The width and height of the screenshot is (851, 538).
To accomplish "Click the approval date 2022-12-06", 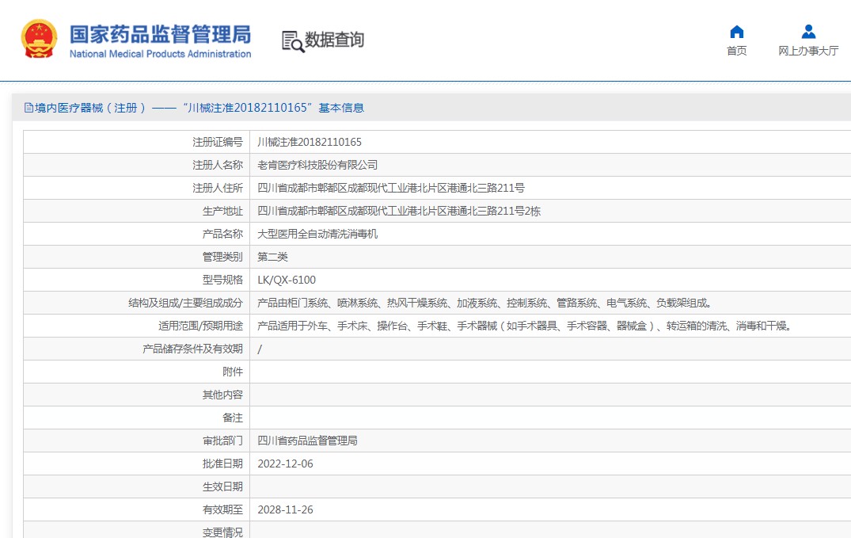I will point(285,464).
